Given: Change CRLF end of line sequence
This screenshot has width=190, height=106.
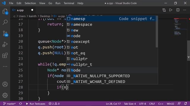Looking at the screenshot, I should 152,104.
